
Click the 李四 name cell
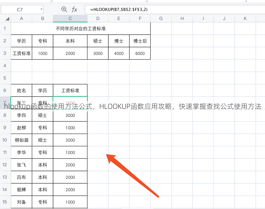pos(22,115)
